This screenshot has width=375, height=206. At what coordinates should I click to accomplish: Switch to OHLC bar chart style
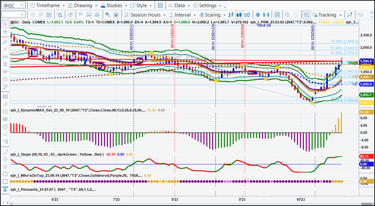(x=231, y=15)
